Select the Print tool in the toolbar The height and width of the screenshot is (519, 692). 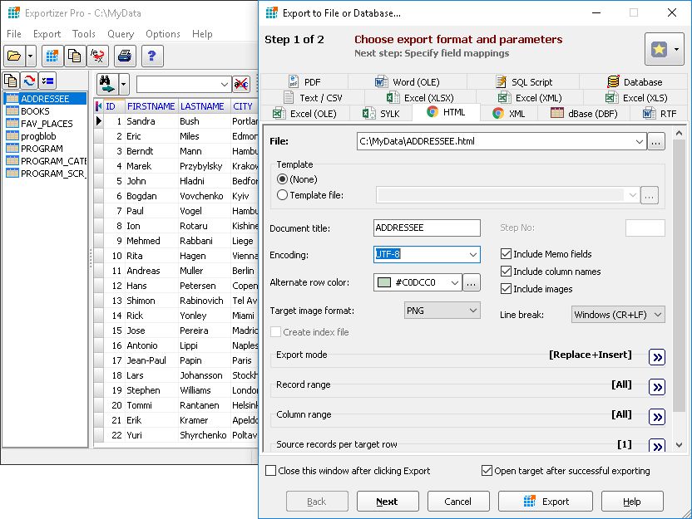[123, 56]
